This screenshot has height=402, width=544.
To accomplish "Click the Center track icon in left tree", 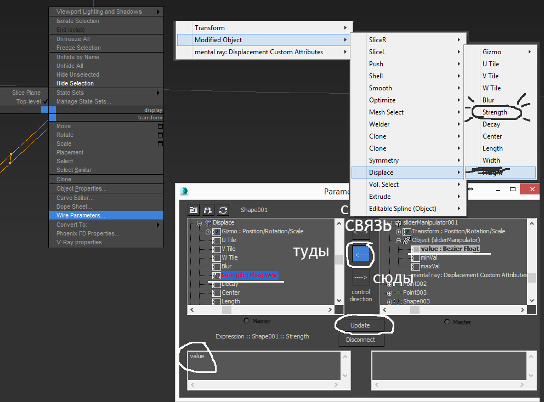I will pos(217,293).
